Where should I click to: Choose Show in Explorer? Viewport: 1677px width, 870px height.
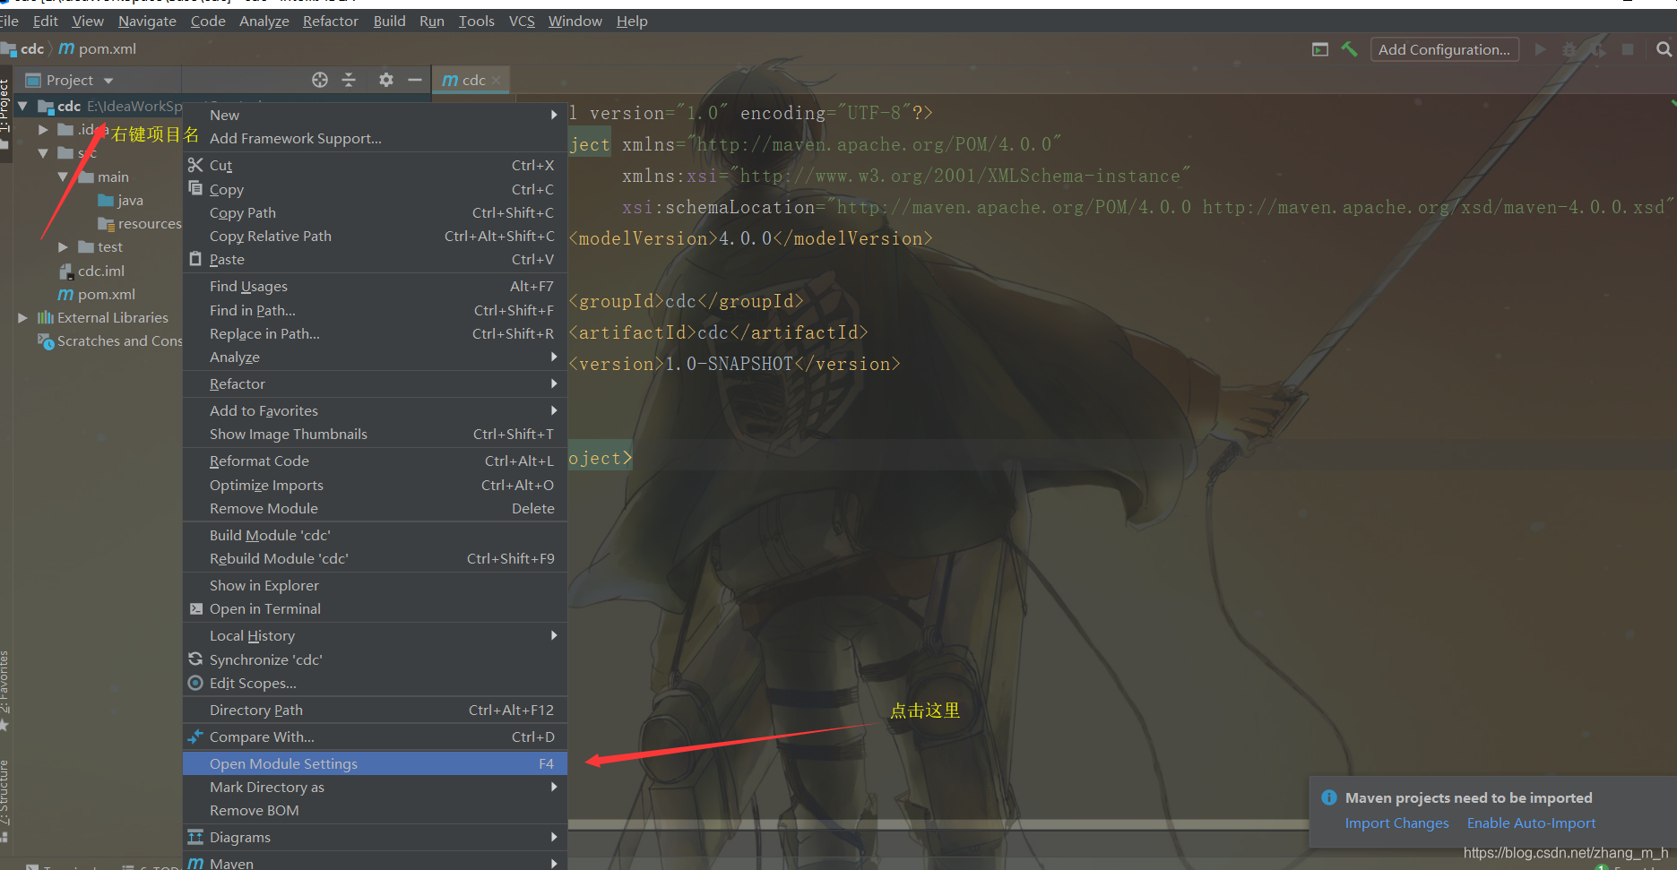(375, 585)
